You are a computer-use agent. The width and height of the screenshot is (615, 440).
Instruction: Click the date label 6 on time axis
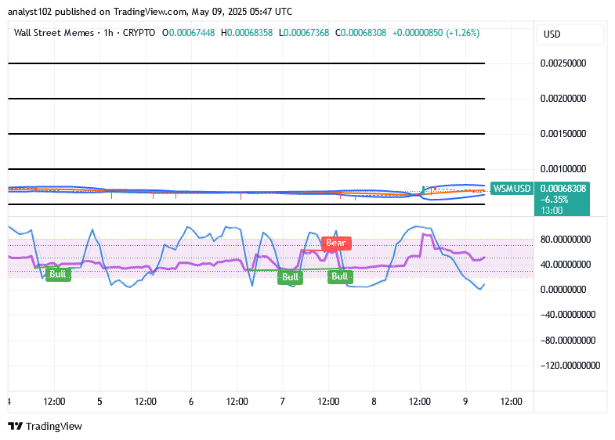(x=191, y=402)
